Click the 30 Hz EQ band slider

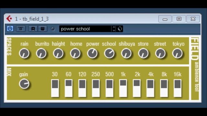pos(55,88)
